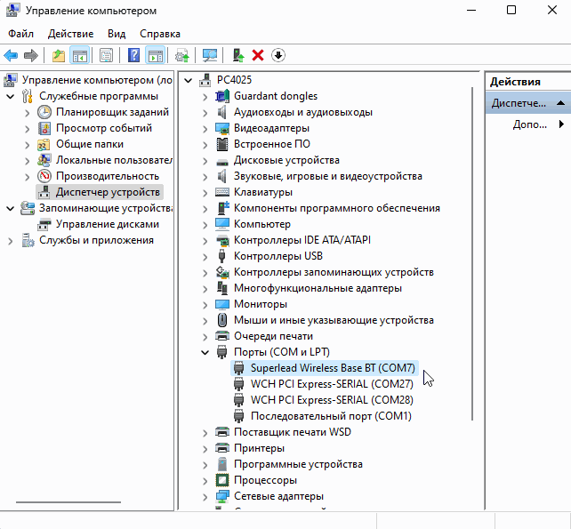
Task: Click the disable device down-arrow icon
Action: click(x=278, y=56)
